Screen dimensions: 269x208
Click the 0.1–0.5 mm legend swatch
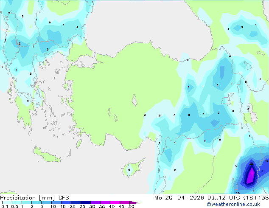pos(7,202)
